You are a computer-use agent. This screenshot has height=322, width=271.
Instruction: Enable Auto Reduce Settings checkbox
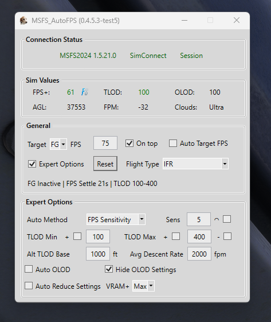click(29, 286)
